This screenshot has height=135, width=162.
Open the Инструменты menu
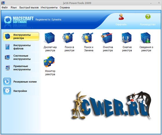click(49, 8)
